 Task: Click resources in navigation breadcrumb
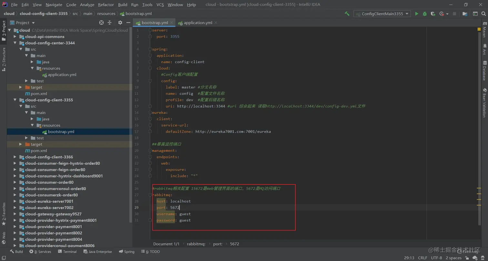[106, 14]
